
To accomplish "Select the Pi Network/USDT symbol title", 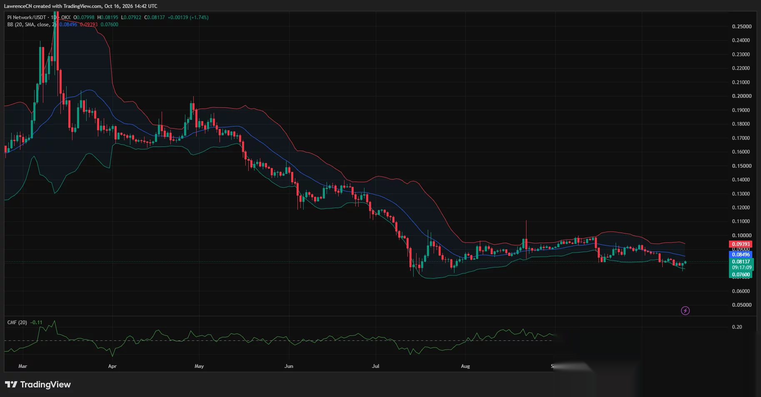I will (27, 17).
